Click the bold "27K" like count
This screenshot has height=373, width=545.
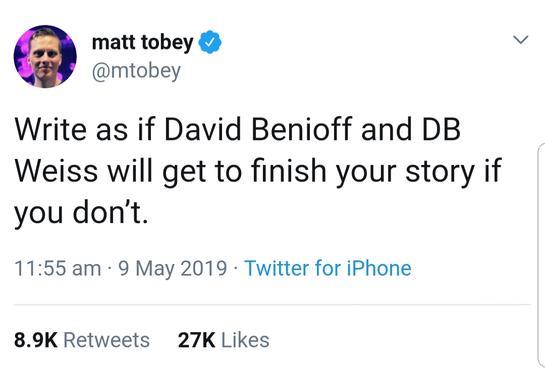[196, 340]
